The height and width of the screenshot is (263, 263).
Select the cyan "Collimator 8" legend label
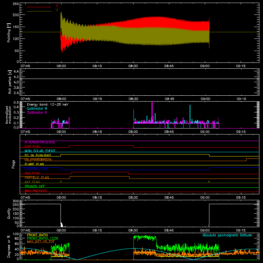point(37,108)
